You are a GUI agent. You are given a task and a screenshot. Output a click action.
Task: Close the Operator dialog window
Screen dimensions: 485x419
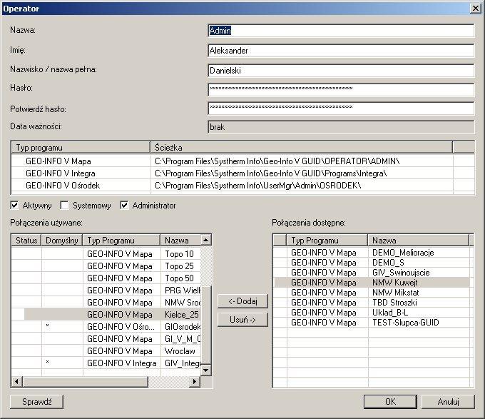pos(476,9)
